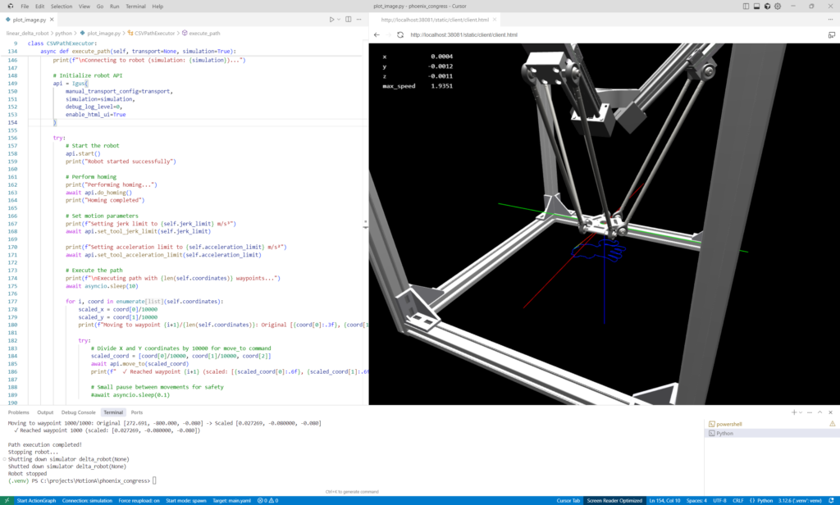Open the run options dropdown arrow

coord(340,19)
